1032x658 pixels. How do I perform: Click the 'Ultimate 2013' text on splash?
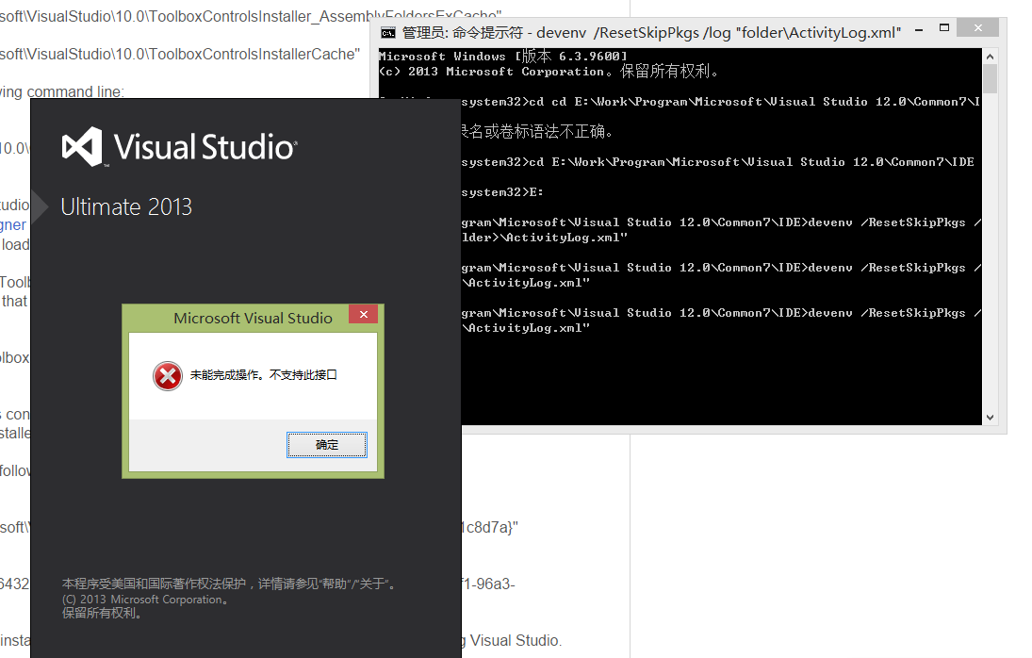126,207
